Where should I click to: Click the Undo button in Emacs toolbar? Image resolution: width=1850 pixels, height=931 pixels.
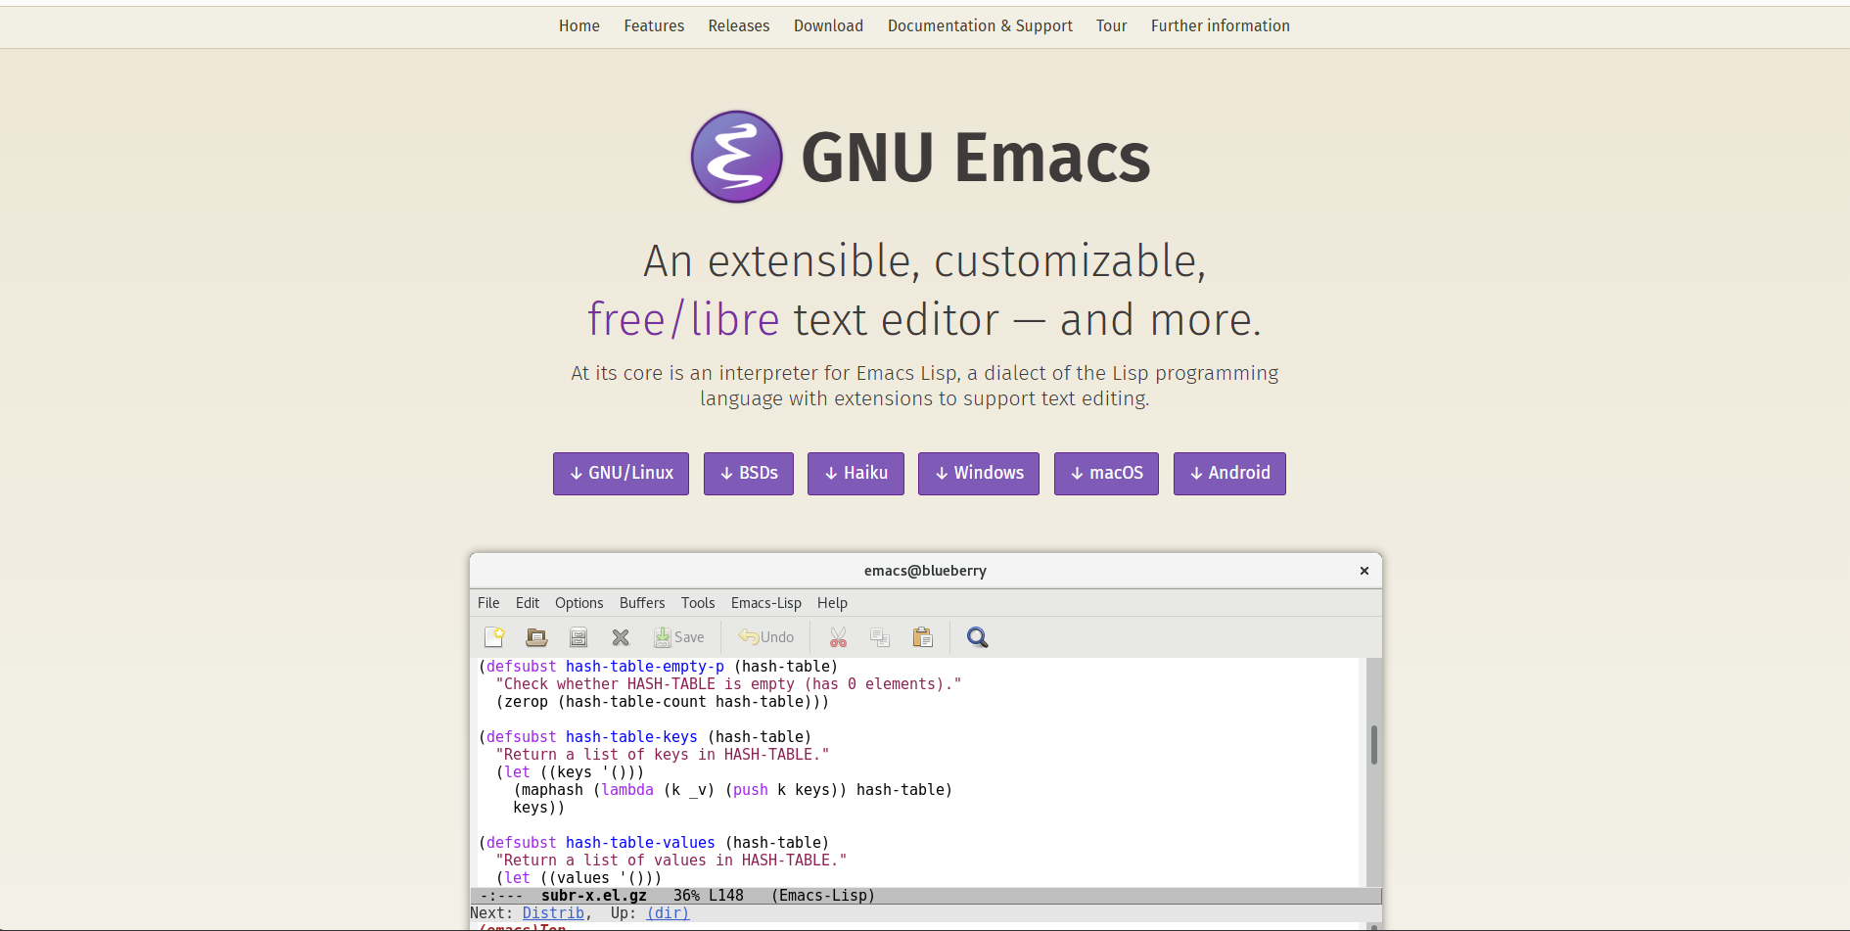coord(766,637)
